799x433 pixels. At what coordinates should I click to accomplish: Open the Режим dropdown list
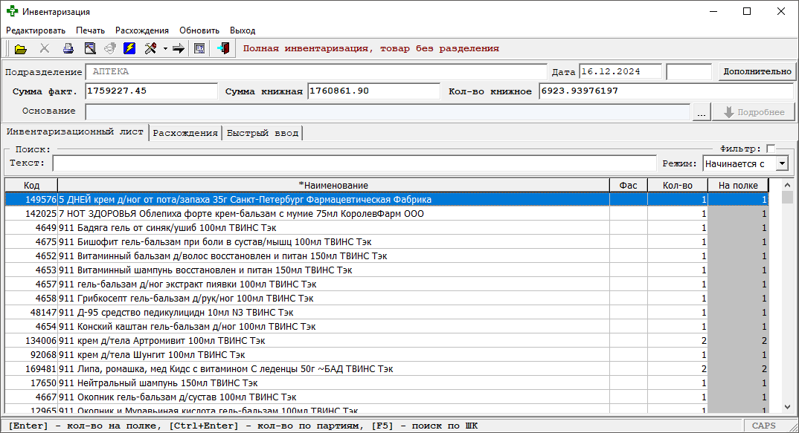click(x=782, y=163)
